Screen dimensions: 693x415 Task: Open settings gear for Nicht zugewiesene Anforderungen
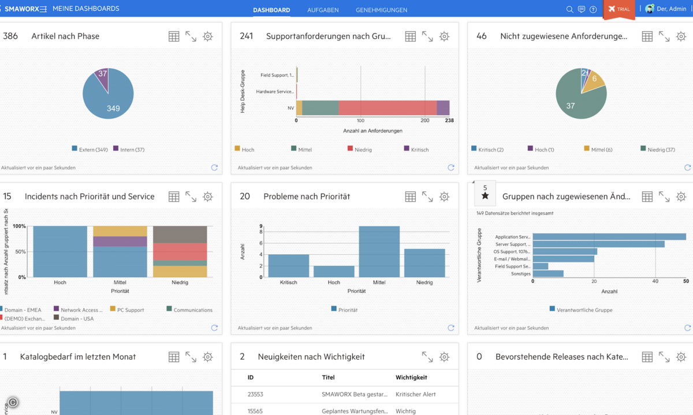(x=681, y=36)
